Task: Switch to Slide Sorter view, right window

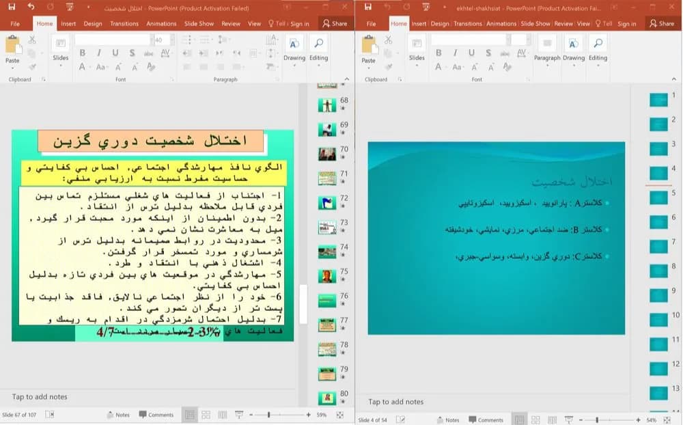Action: click(x=535, y=420)
